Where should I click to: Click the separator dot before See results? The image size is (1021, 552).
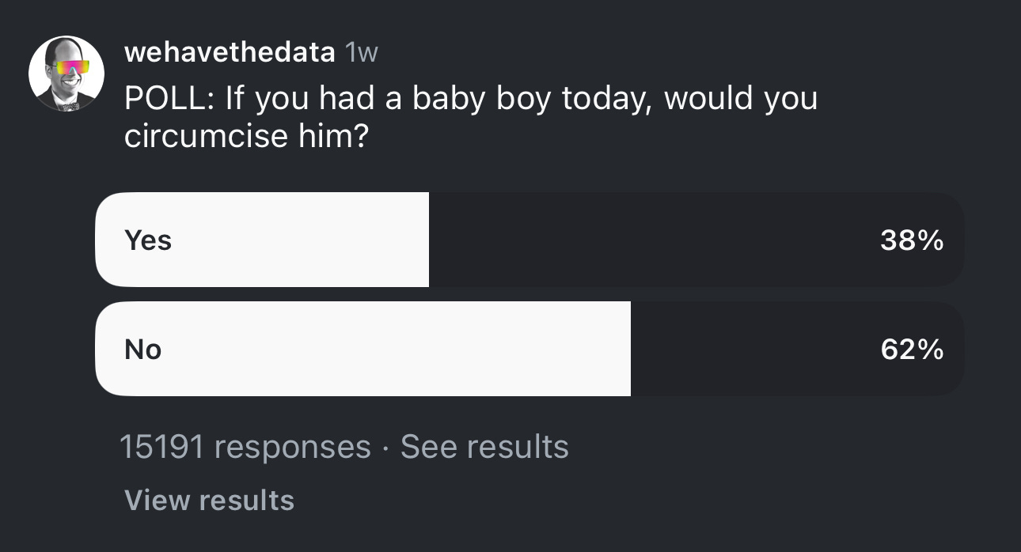pyautogui.click(x=385, y=448)
